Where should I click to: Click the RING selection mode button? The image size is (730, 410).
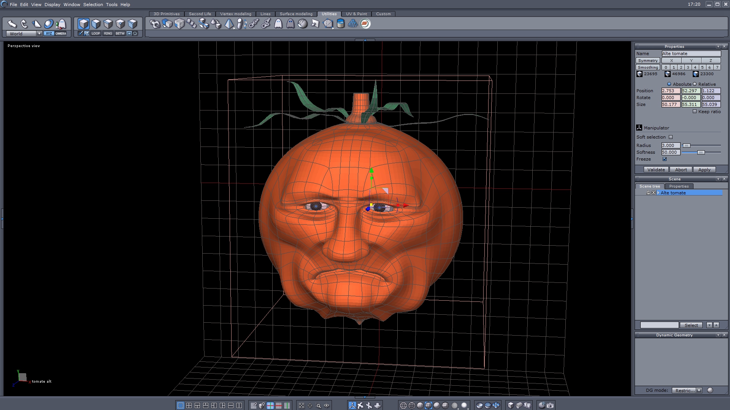[108, 33]
